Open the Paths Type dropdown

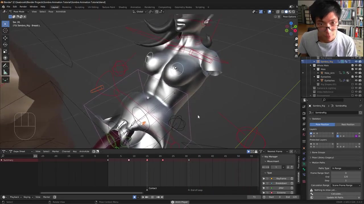[x=346, y=168]
